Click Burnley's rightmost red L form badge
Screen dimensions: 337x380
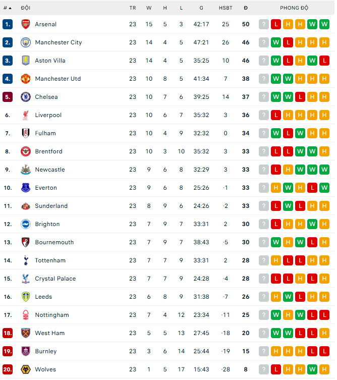[324, 351]
